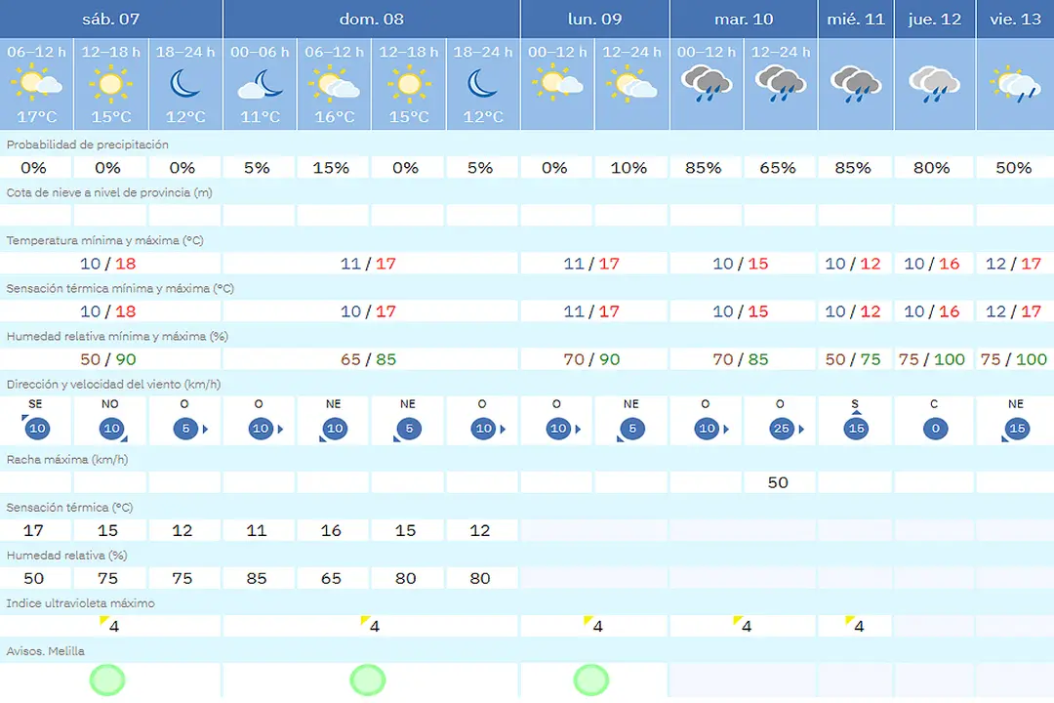The height and width of the screenshot is (703, 1054).
Task: Click the 50% precipitation probability cell
Action: (1014, 168)
